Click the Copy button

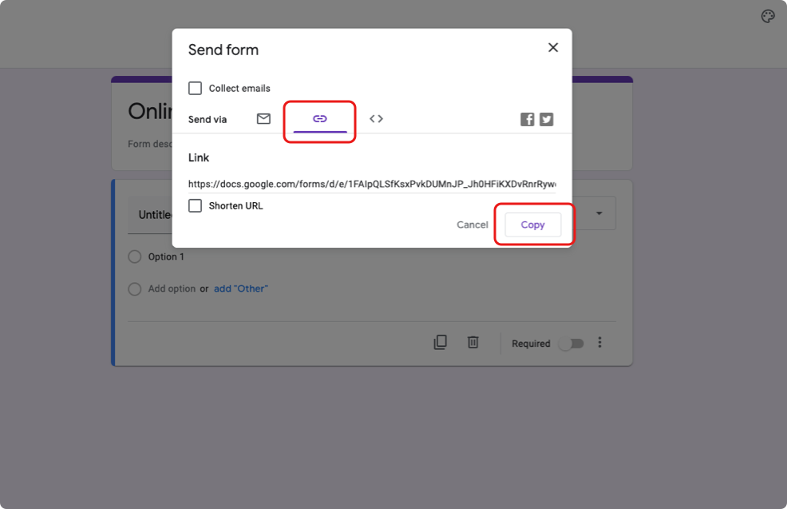click(x=532, y=225)
